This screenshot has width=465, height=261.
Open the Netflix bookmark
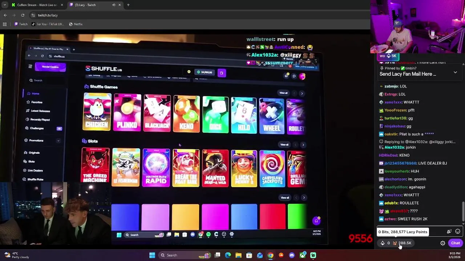tap(76, 24)
